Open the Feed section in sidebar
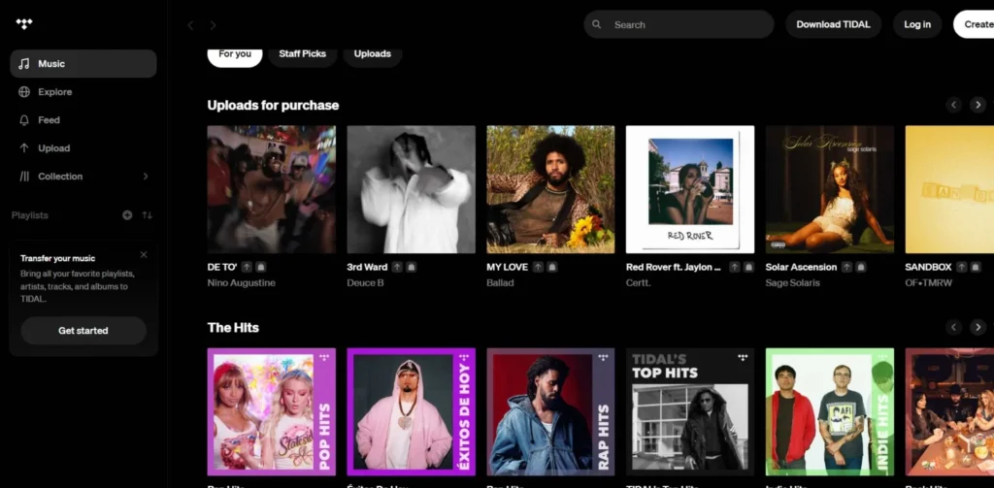The height and width of the screenshot is (488, 994). 83,119
